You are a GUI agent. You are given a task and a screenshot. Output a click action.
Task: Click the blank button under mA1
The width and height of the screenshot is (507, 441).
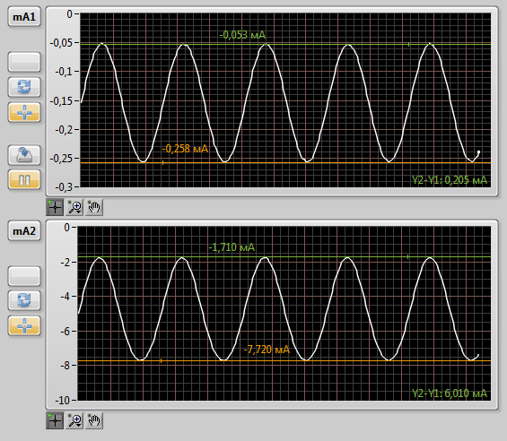[x=24, y=62]
